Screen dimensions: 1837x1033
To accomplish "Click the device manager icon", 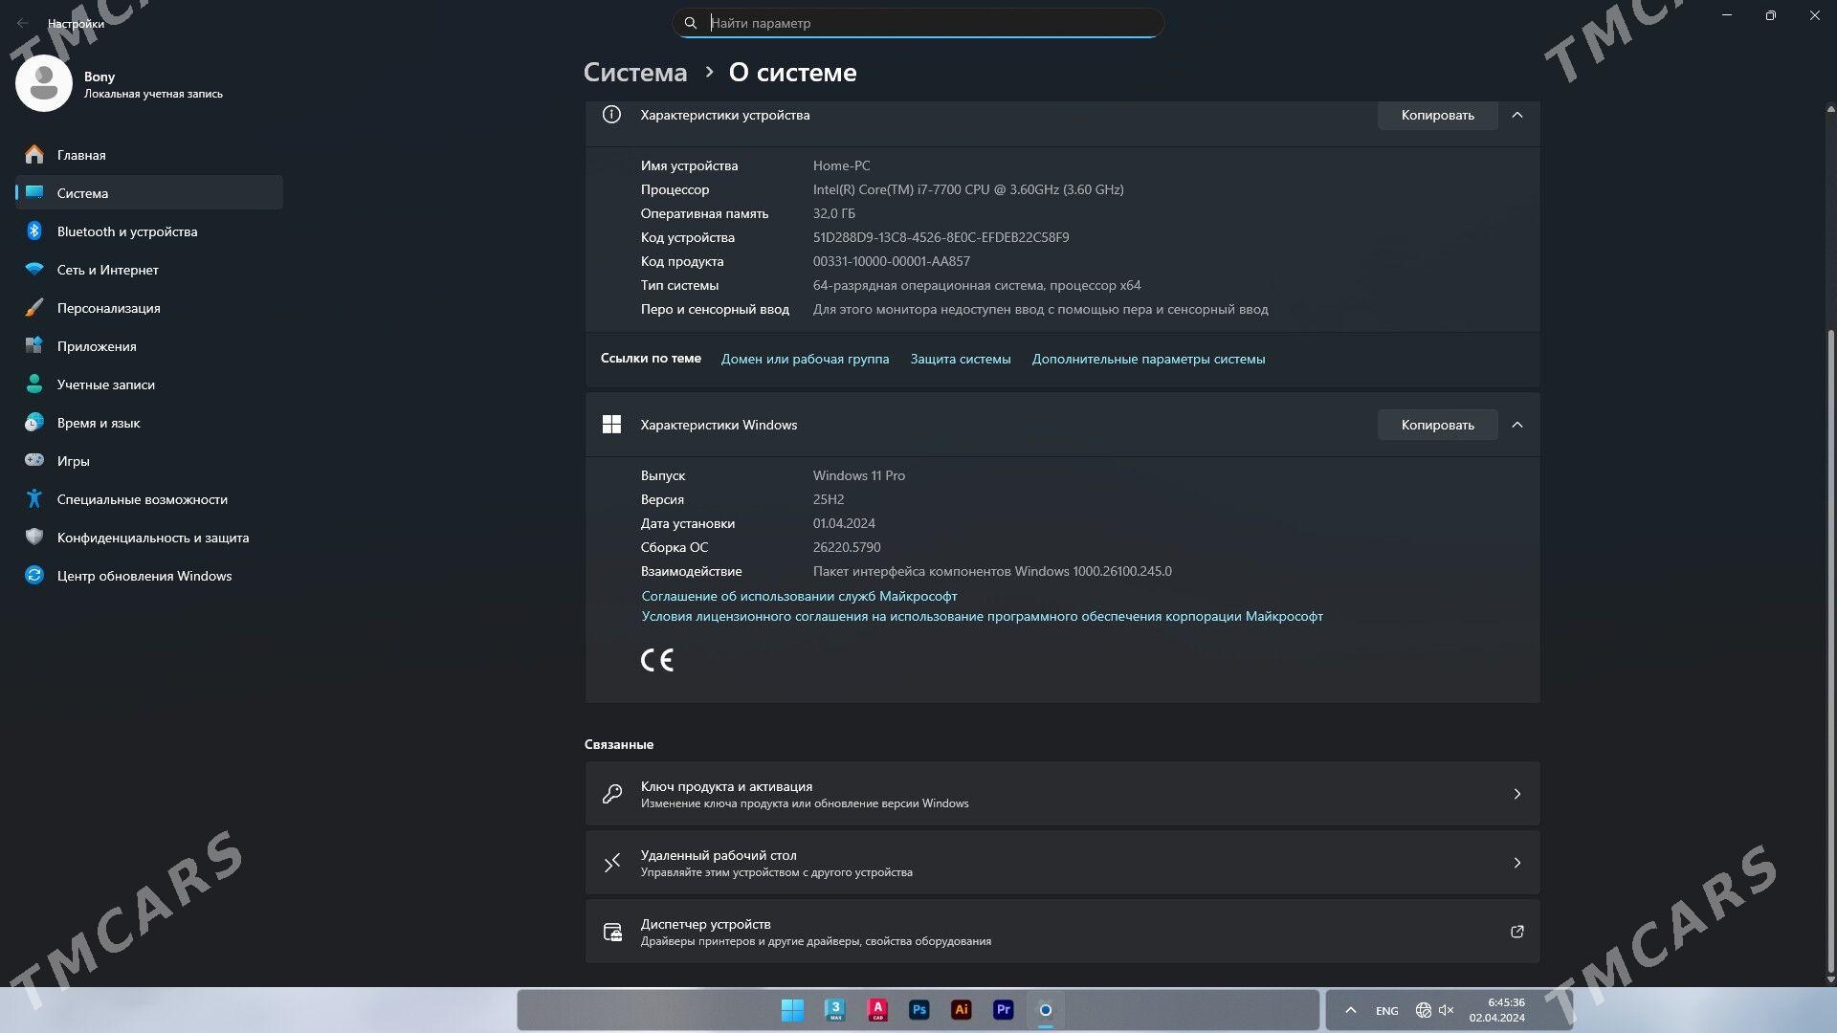I will (x=612, y=932).
